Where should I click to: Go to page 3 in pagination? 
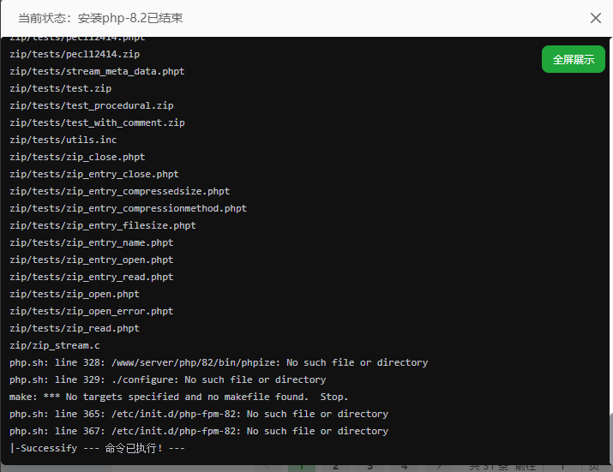point(370,467)
